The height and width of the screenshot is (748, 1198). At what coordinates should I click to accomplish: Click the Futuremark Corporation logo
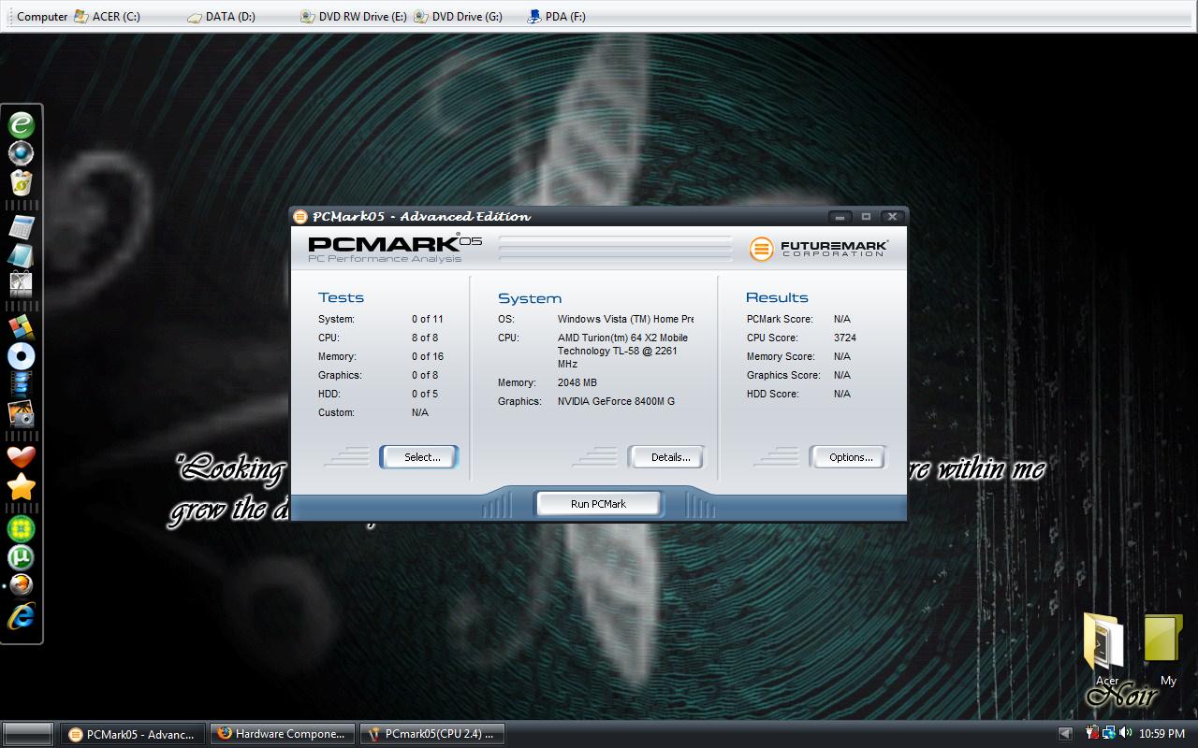pos(819,248)
